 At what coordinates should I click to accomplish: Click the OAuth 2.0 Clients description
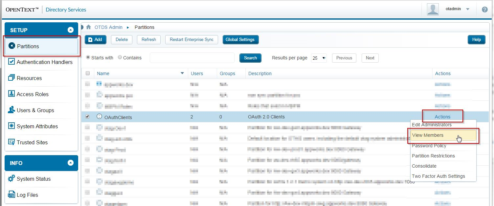pos(266,117)
